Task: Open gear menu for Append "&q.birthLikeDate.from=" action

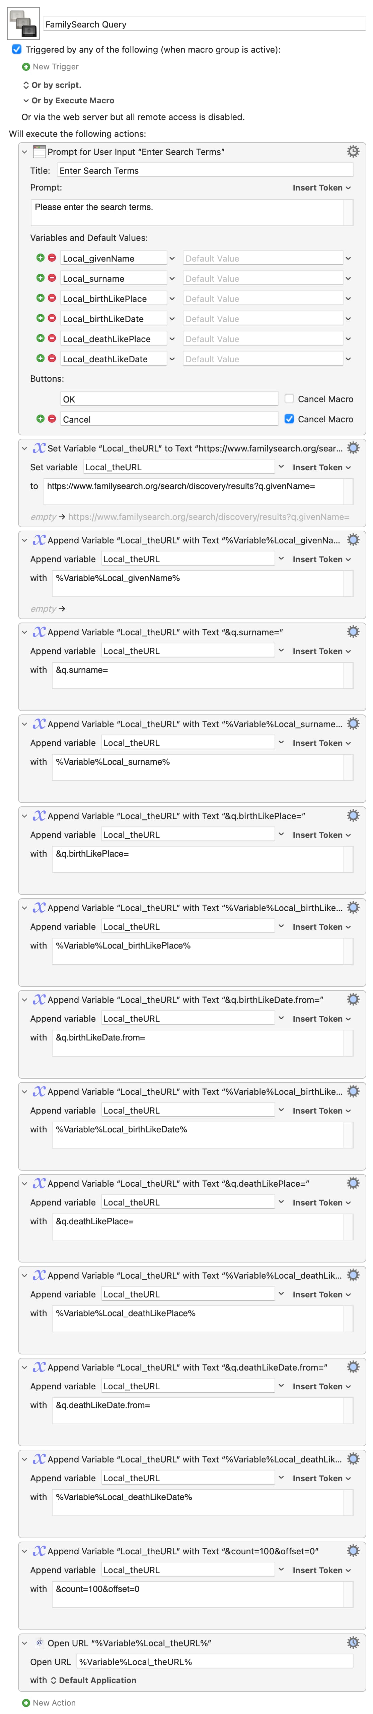Action: (353, 999)
